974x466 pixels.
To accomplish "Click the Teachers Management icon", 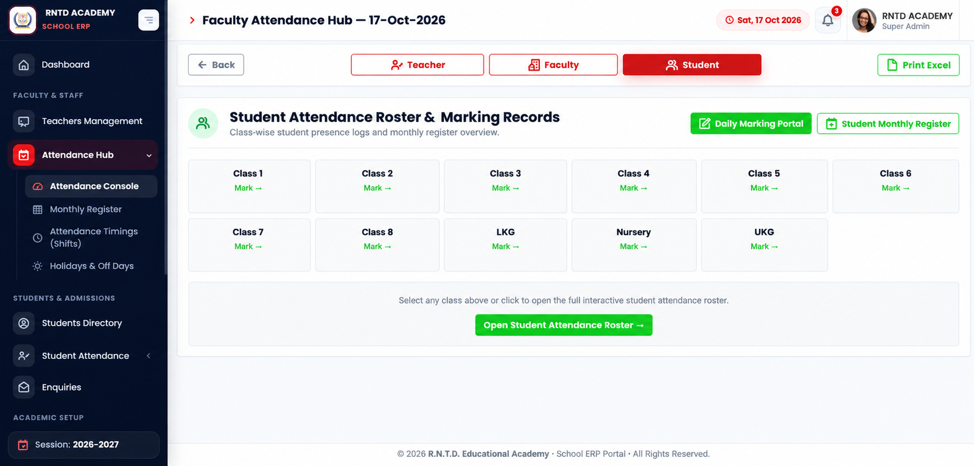I will click(24, 121).
